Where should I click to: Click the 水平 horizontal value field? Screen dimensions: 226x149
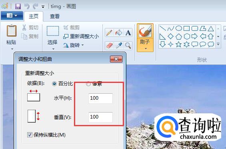tap(100, 98)
